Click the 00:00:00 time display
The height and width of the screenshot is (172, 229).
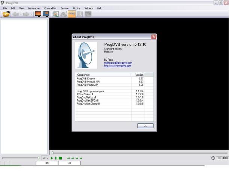pos(223,158)
